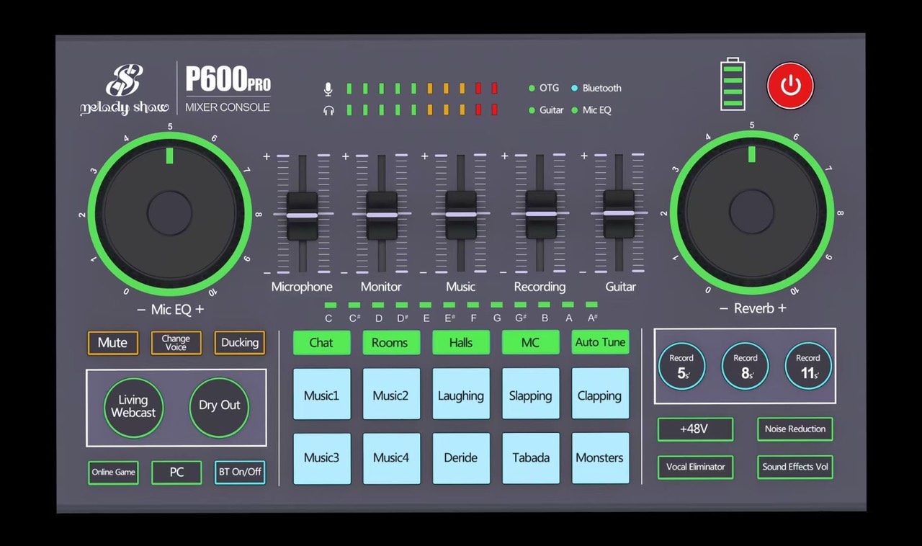922x546 pixels.
Task: Select the MC mode
Action: (530, 343)
